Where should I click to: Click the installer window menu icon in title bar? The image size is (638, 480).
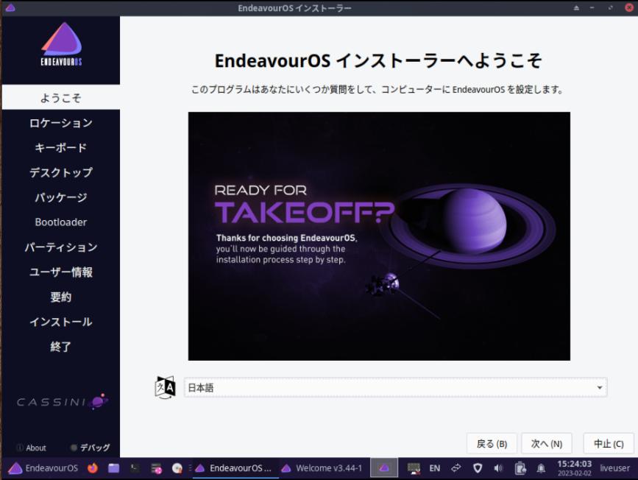point(10,8)
